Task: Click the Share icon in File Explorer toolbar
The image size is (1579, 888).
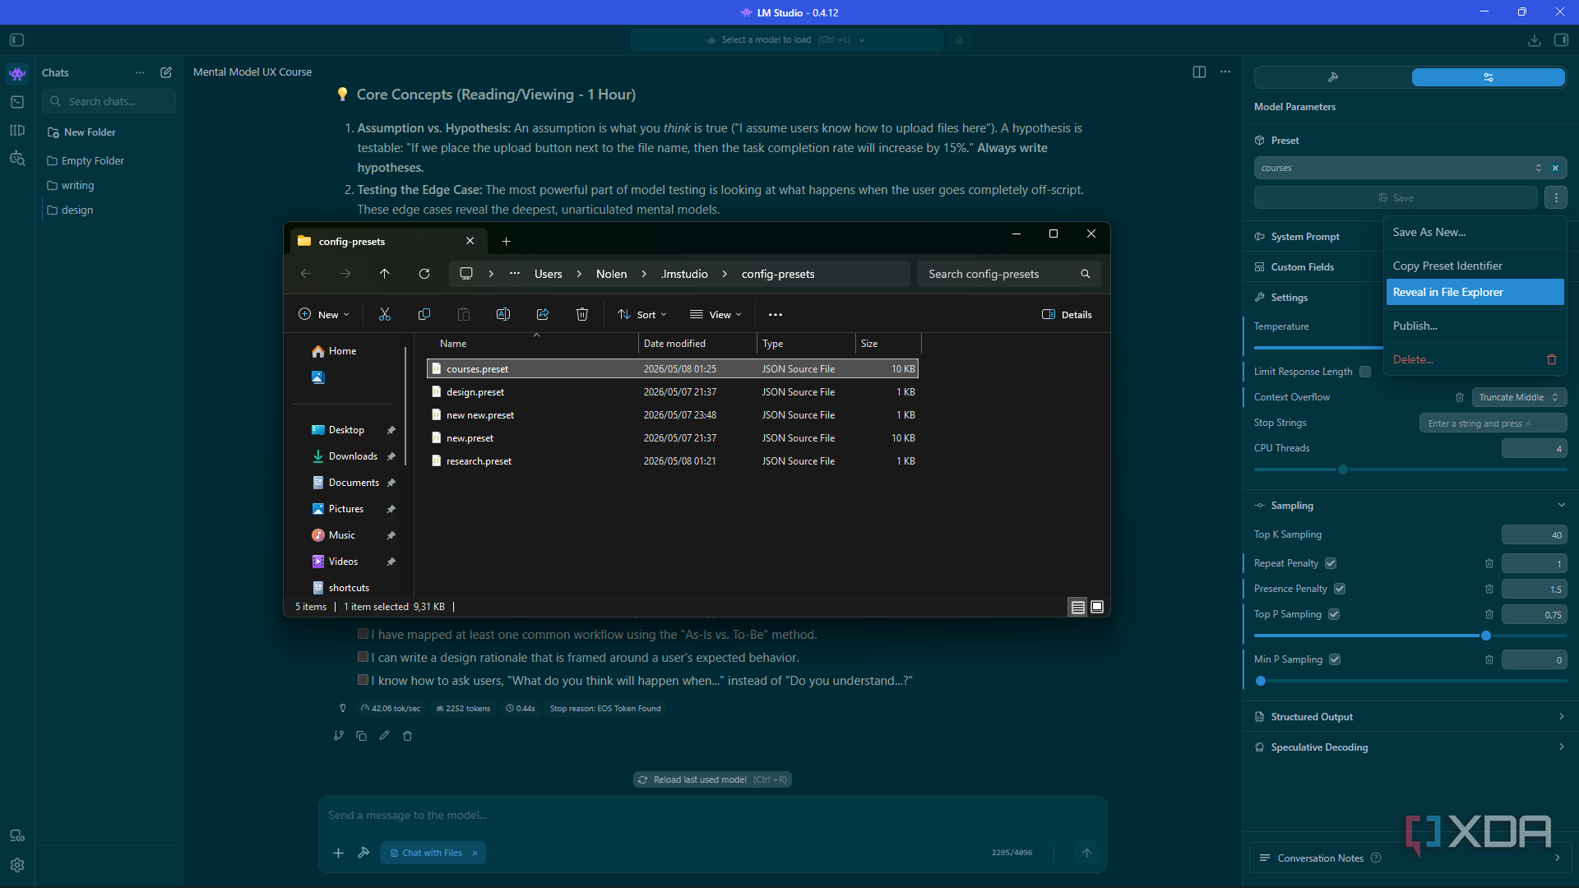Action: pos(543,314)
